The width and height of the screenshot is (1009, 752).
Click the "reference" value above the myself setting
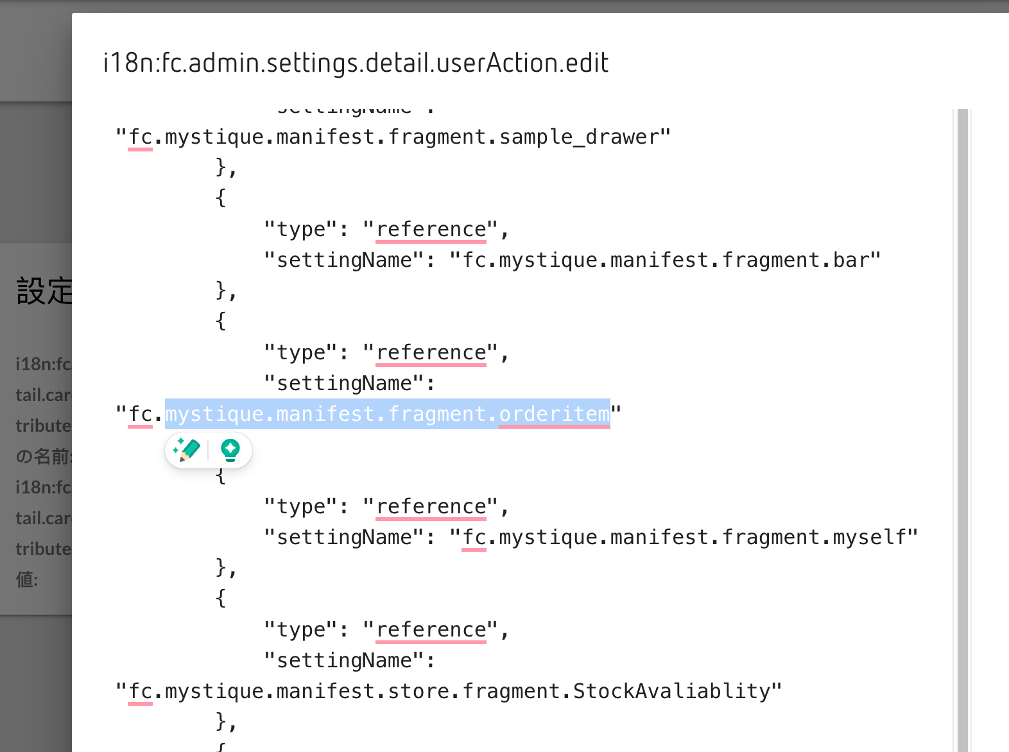[x=431, y=507]
